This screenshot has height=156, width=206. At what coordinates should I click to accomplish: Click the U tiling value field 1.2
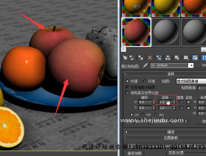click(x=165, y=102)
